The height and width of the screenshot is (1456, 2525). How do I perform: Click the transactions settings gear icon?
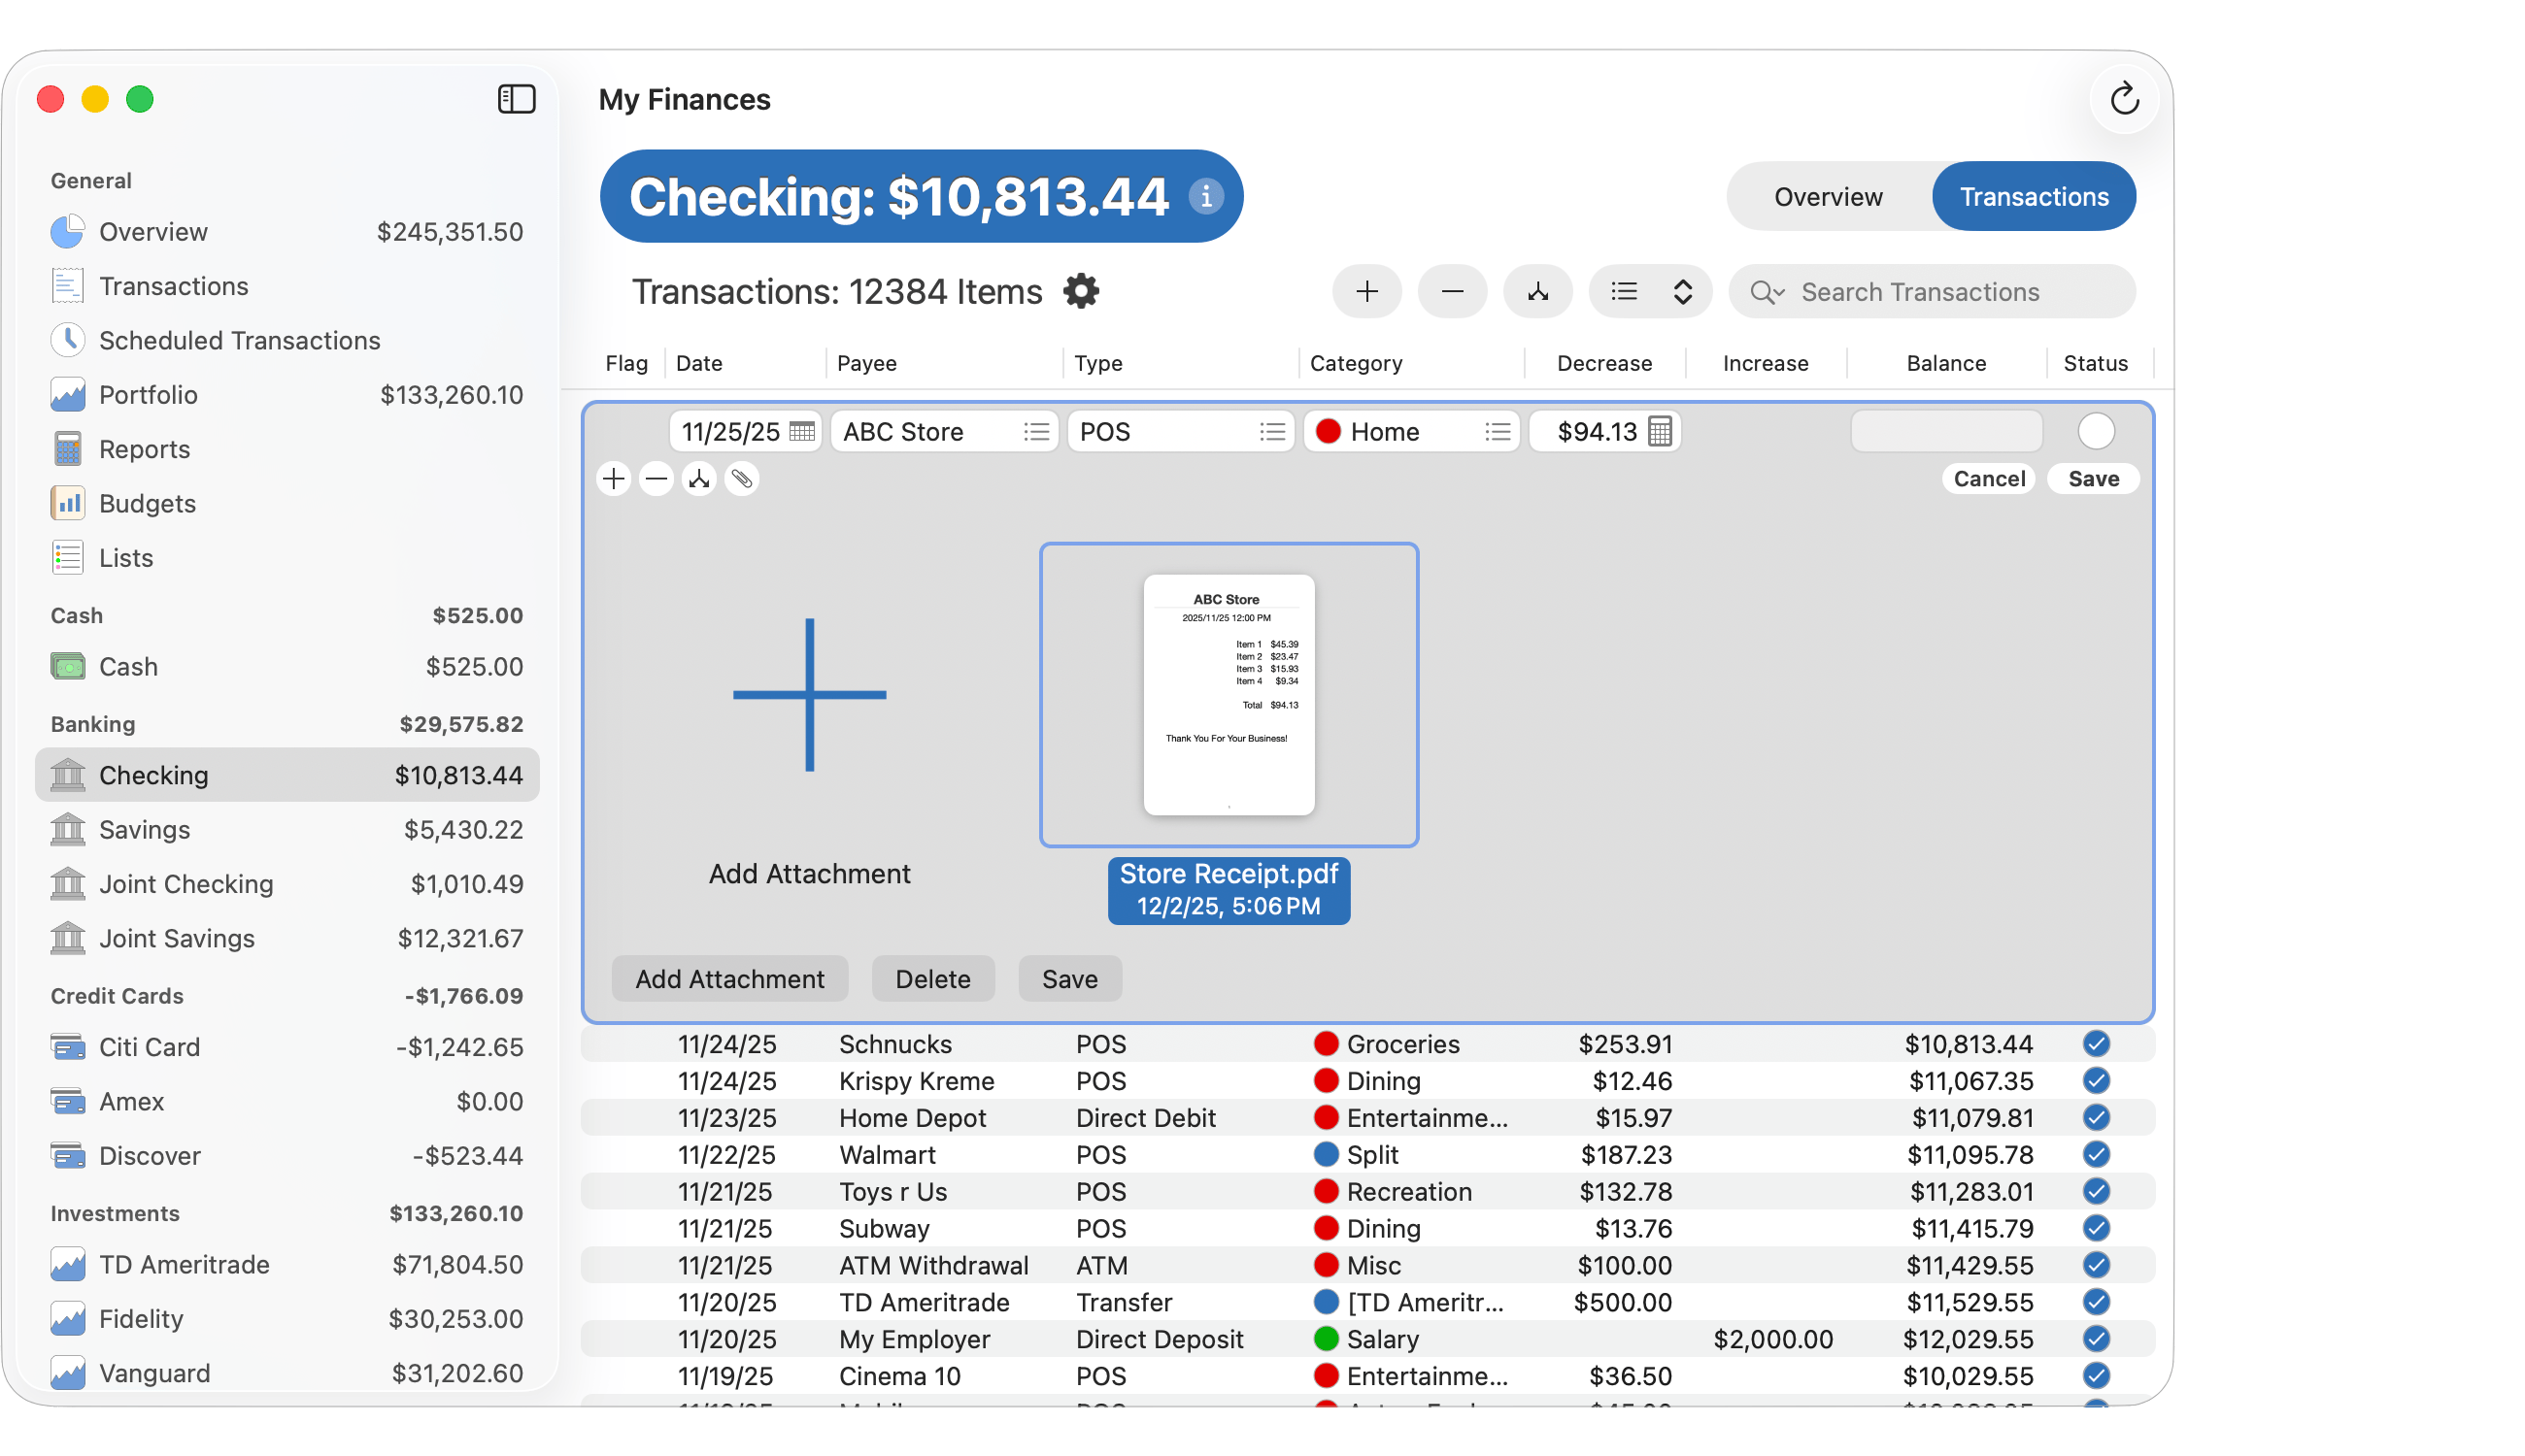click(1081, 292)
